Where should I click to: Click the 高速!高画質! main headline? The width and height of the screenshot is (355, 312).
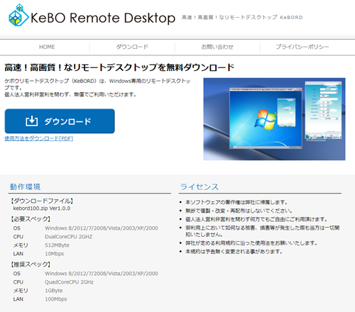pyautogui.click(x=119, y=67)
